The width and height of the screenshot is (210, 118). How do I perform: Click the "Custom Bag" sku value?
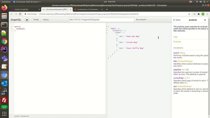tap(132, 42)
